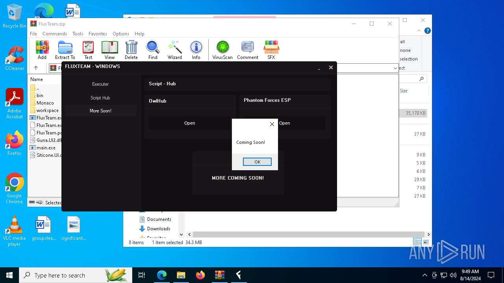
Task: Open Task View on taskbar
Action: 142,275
